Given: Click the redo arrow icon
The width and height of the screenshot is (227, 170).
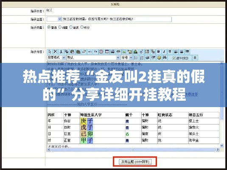Looking at the screenshot, I should (95, 52).
